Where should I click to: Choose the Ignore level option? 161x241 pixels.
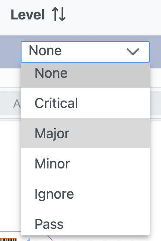coord(85,193)
